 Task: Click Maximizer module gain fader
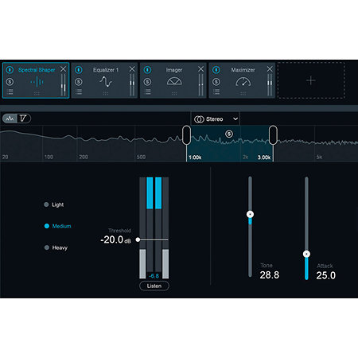(x=270, y=85)
